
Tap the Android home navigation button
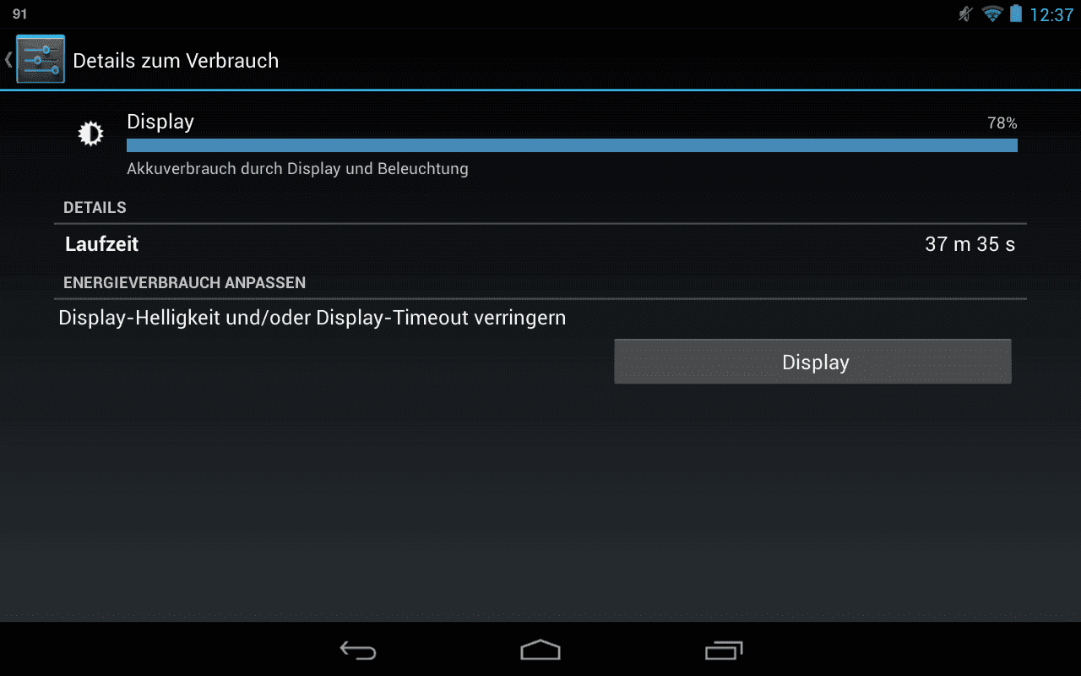pos(540,650)
